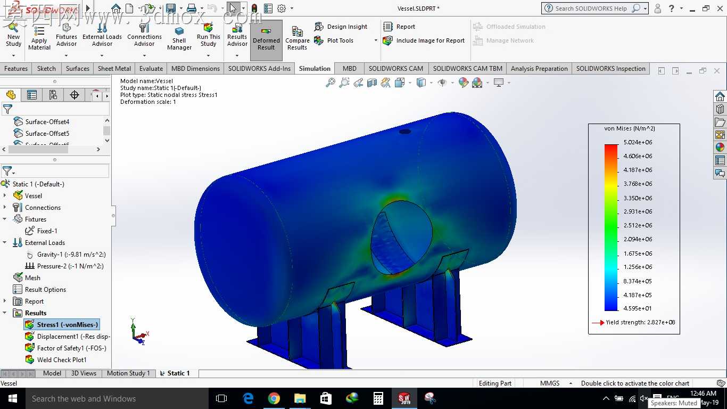Click the von Mises color legend bar
Viewport: 727px width, 409px height.
[x=611, y=227]
